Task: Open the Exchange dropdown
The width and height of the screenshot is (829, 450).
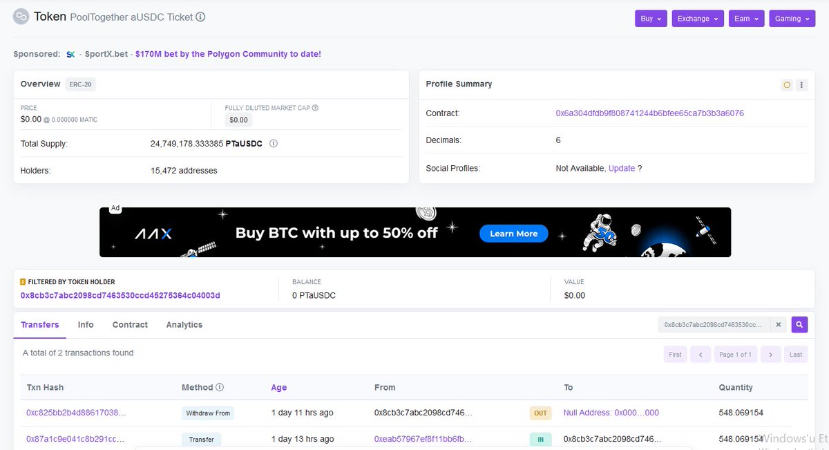Action: pyautogui.click(x=698, y=19)
